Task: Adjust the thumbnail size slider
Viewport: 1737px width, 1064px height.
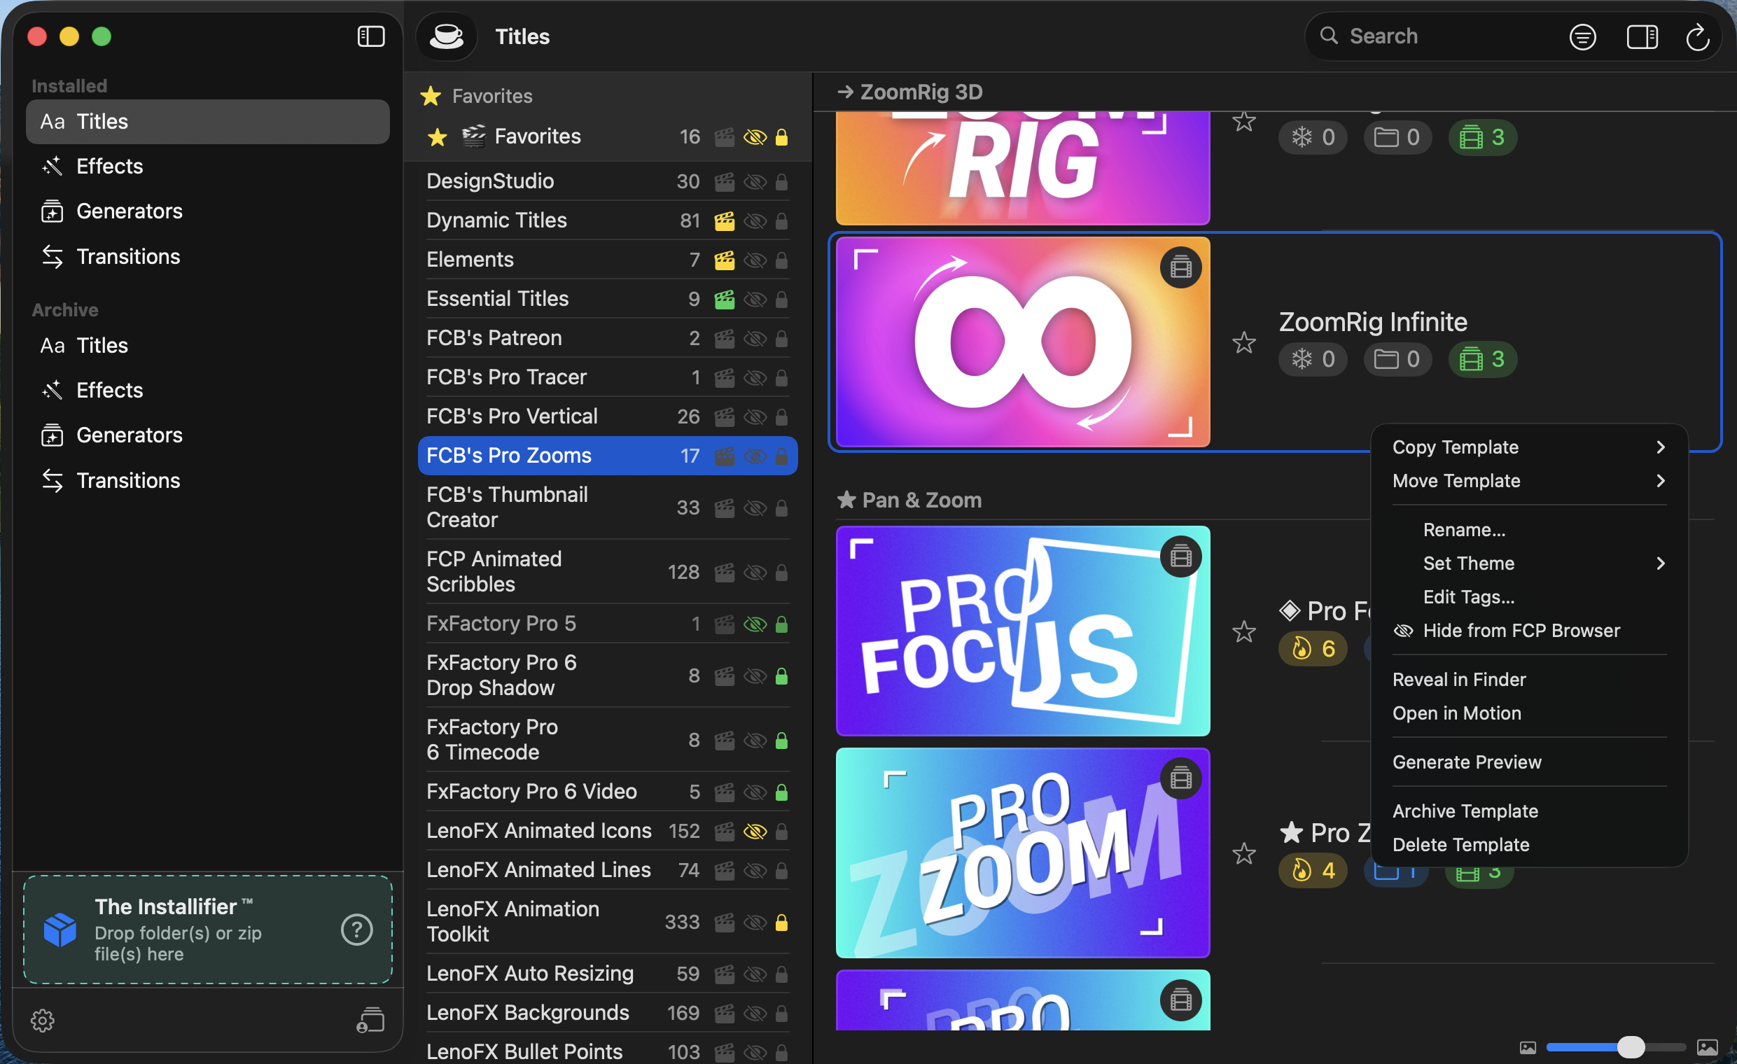Action: coord(1630,1046)
